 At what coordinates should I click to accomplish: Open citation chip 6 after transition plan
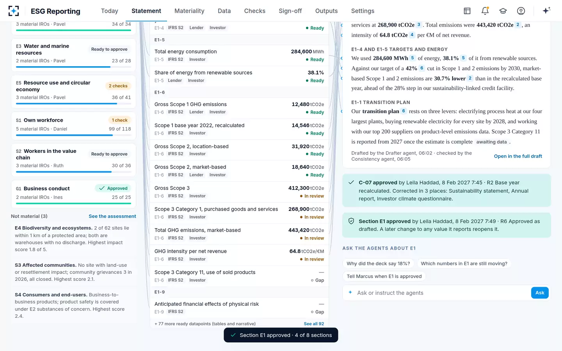coord(404,111)
